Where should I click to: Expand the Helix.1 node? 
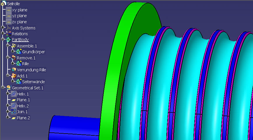click(8, 93)
